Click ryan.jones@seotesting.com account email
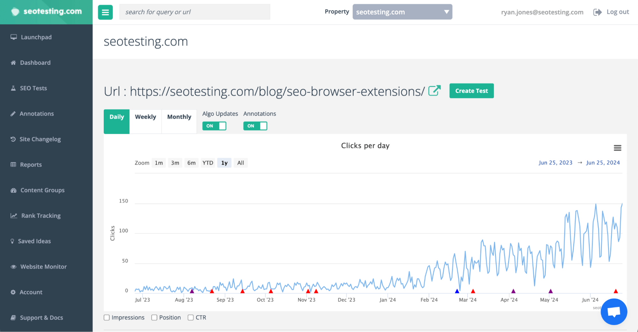The width and height of the screenshot is (638, 332). point(542,12)
